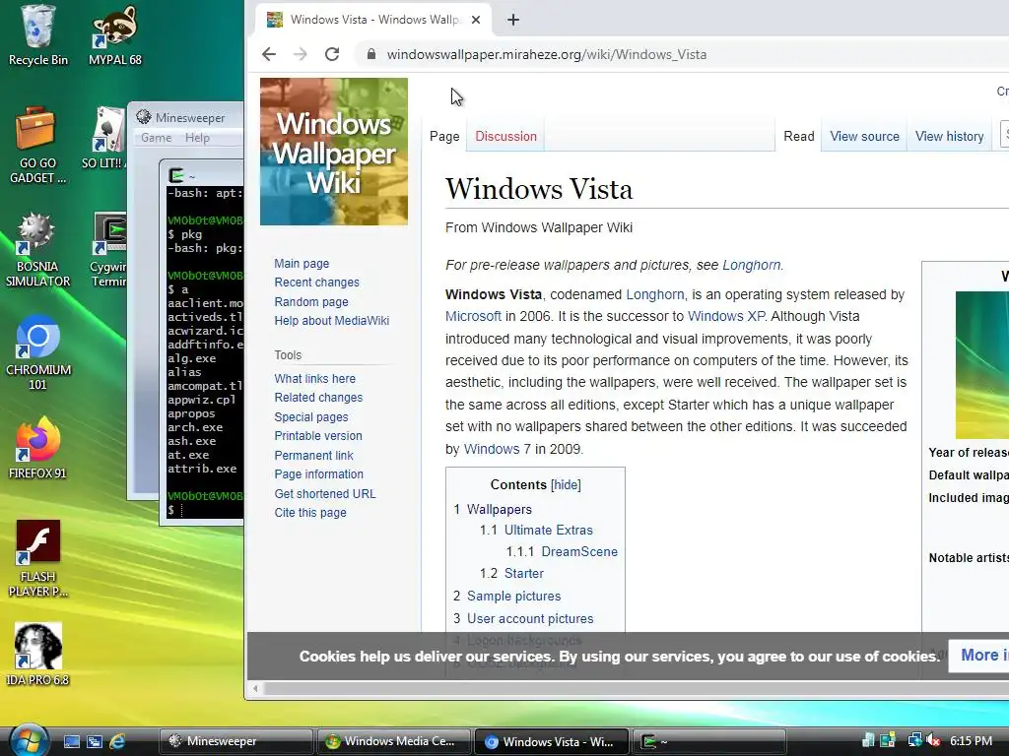
Task: Open the IDA PRO 6.8 desktop icon
Action: point(37,655)
